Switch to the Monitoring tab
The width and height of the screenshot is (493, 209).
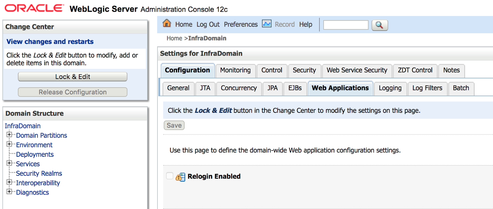coord(235,70)
